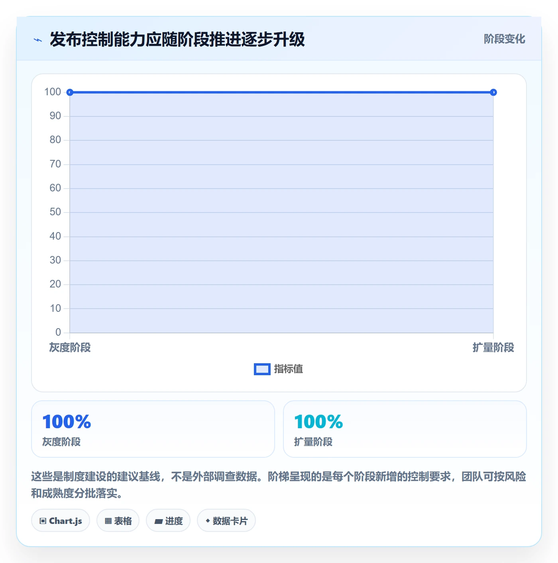The width and height of the screenshot is (558, 563).
Task: Click the diamond icon in the 数据卡片 tag
Action: 208,521
